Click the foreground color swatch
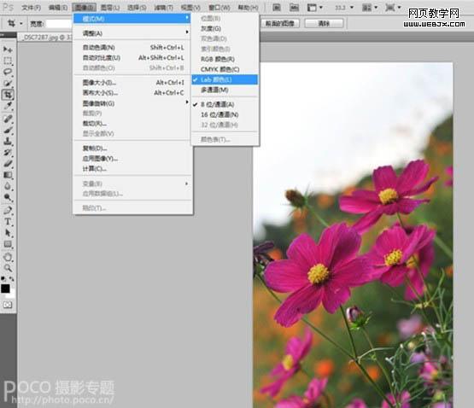This screenshot has width=474, height=408. [x=5, y=289]
